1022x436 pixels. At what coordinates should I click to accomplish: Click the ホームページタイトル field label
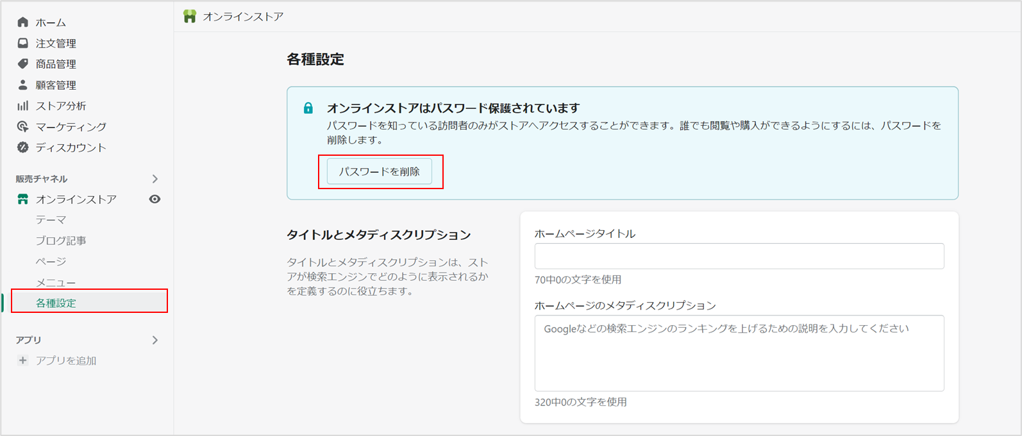(x=585, y=234)
